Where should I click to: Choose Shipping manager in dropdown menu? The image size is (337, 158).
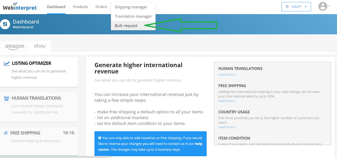(131, 7)
